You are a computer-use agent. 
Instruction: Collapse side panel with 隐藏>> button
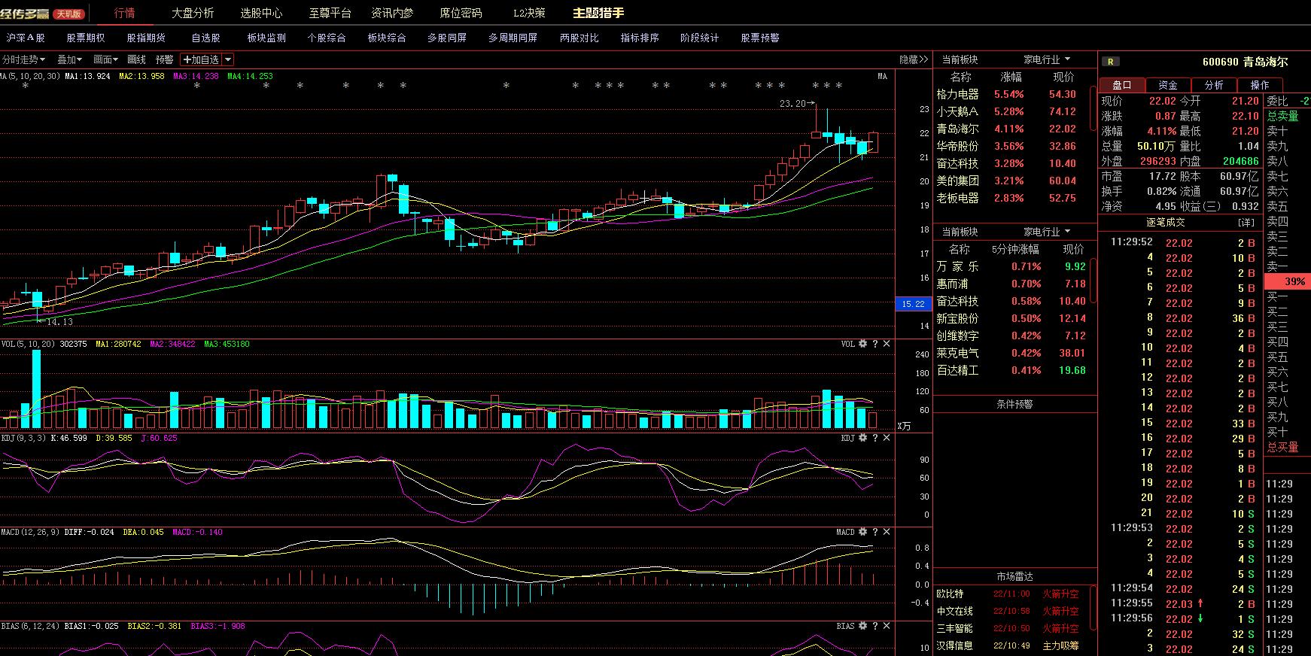tap(914, 59)
